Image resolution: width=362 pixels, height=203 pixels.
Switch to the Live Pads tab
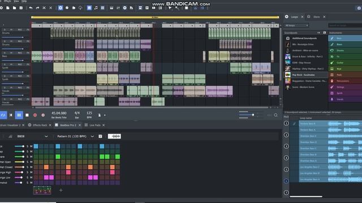pyautogui.click(x=95, y=125)
